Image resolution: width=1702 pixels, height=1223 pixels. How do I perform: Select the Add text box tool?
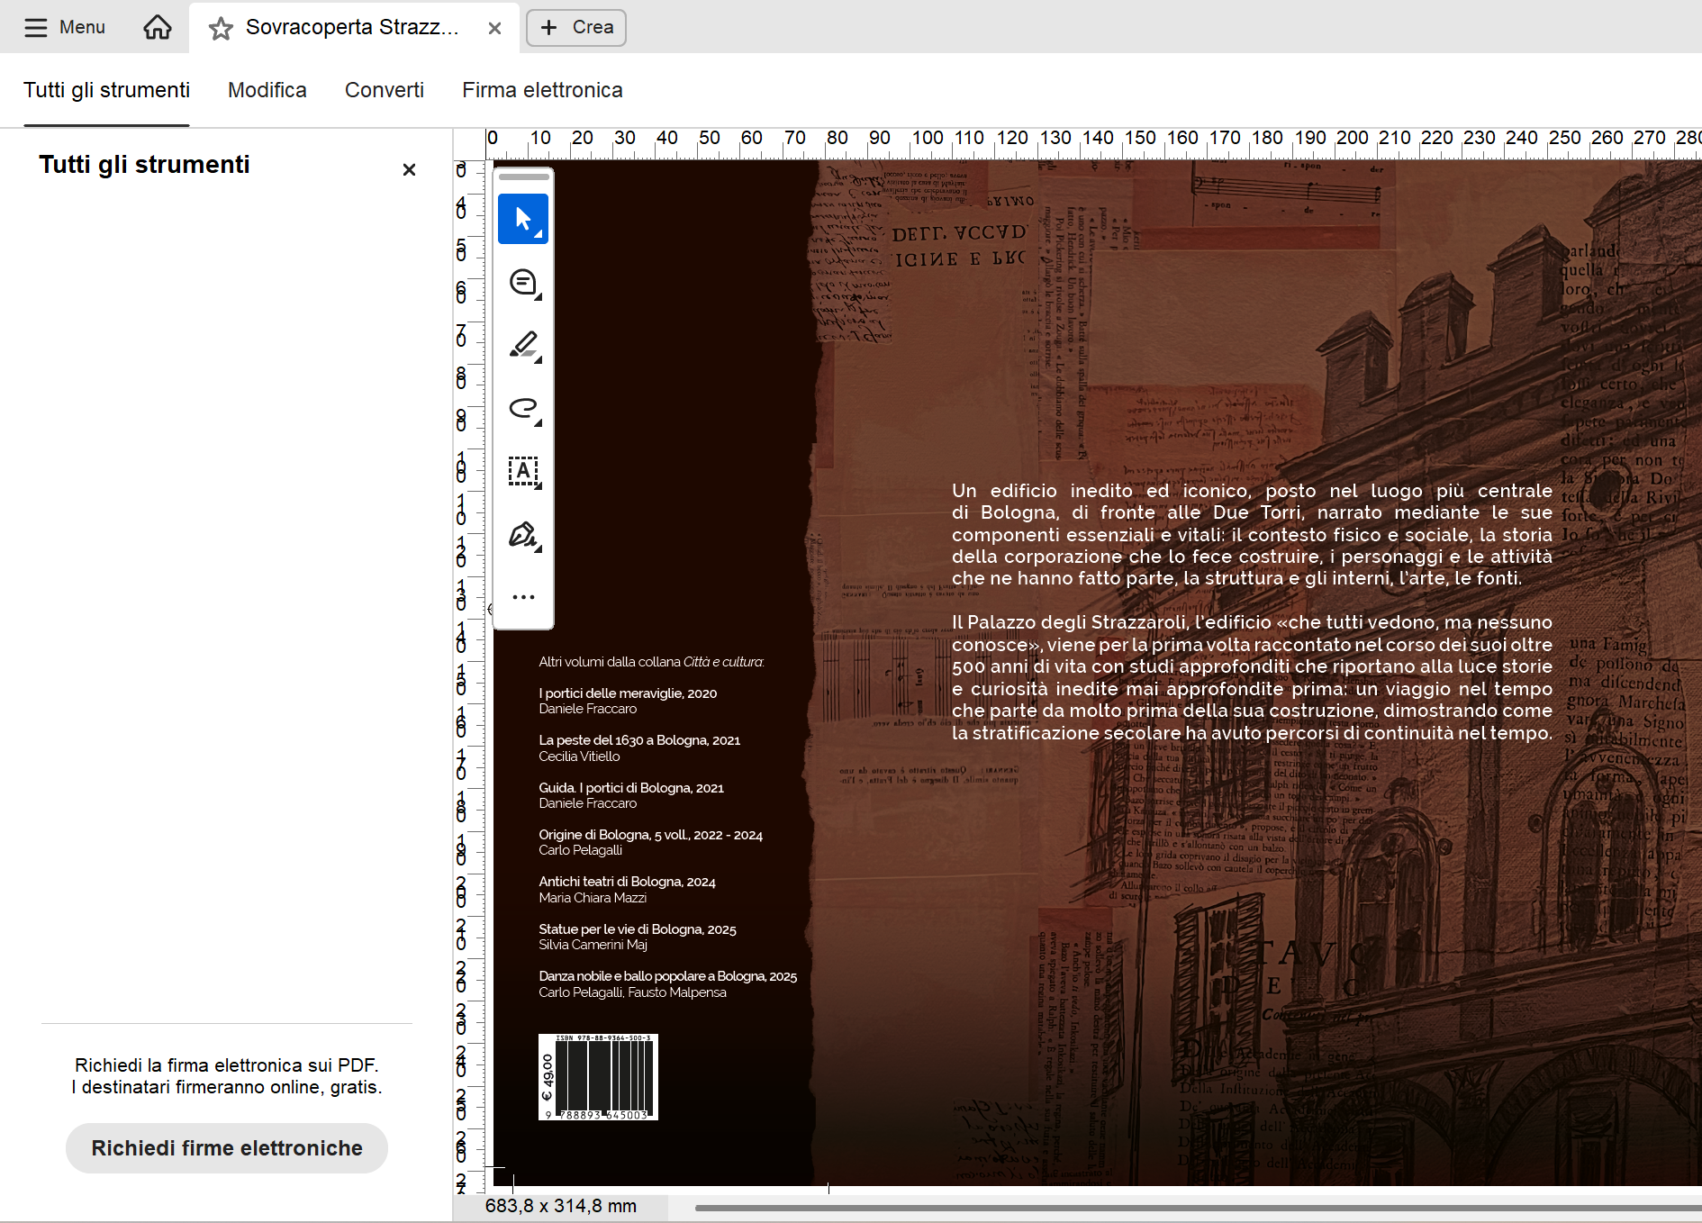coord(523,472)
